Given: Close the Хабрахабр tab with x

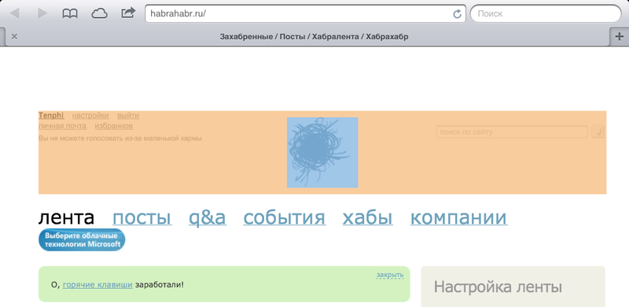Looking at the screenshot, I should (14, 37).
